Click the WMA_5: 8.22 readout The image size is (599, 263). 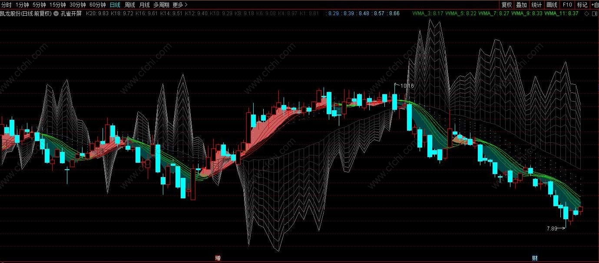461,13
